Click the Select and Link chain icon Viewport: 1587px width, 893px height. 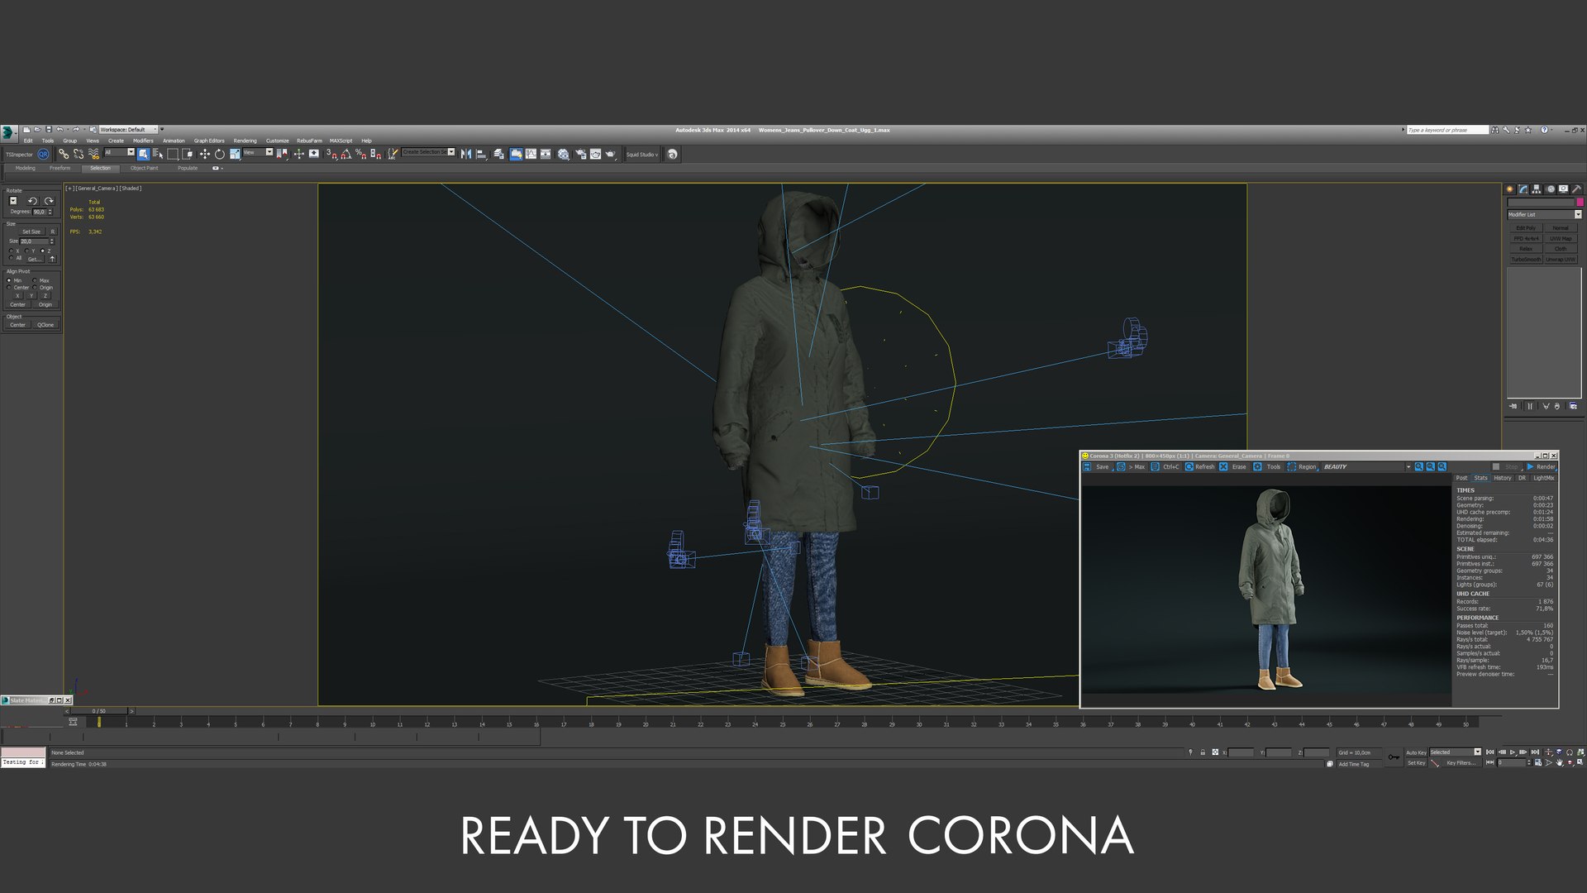coord(63,154)
